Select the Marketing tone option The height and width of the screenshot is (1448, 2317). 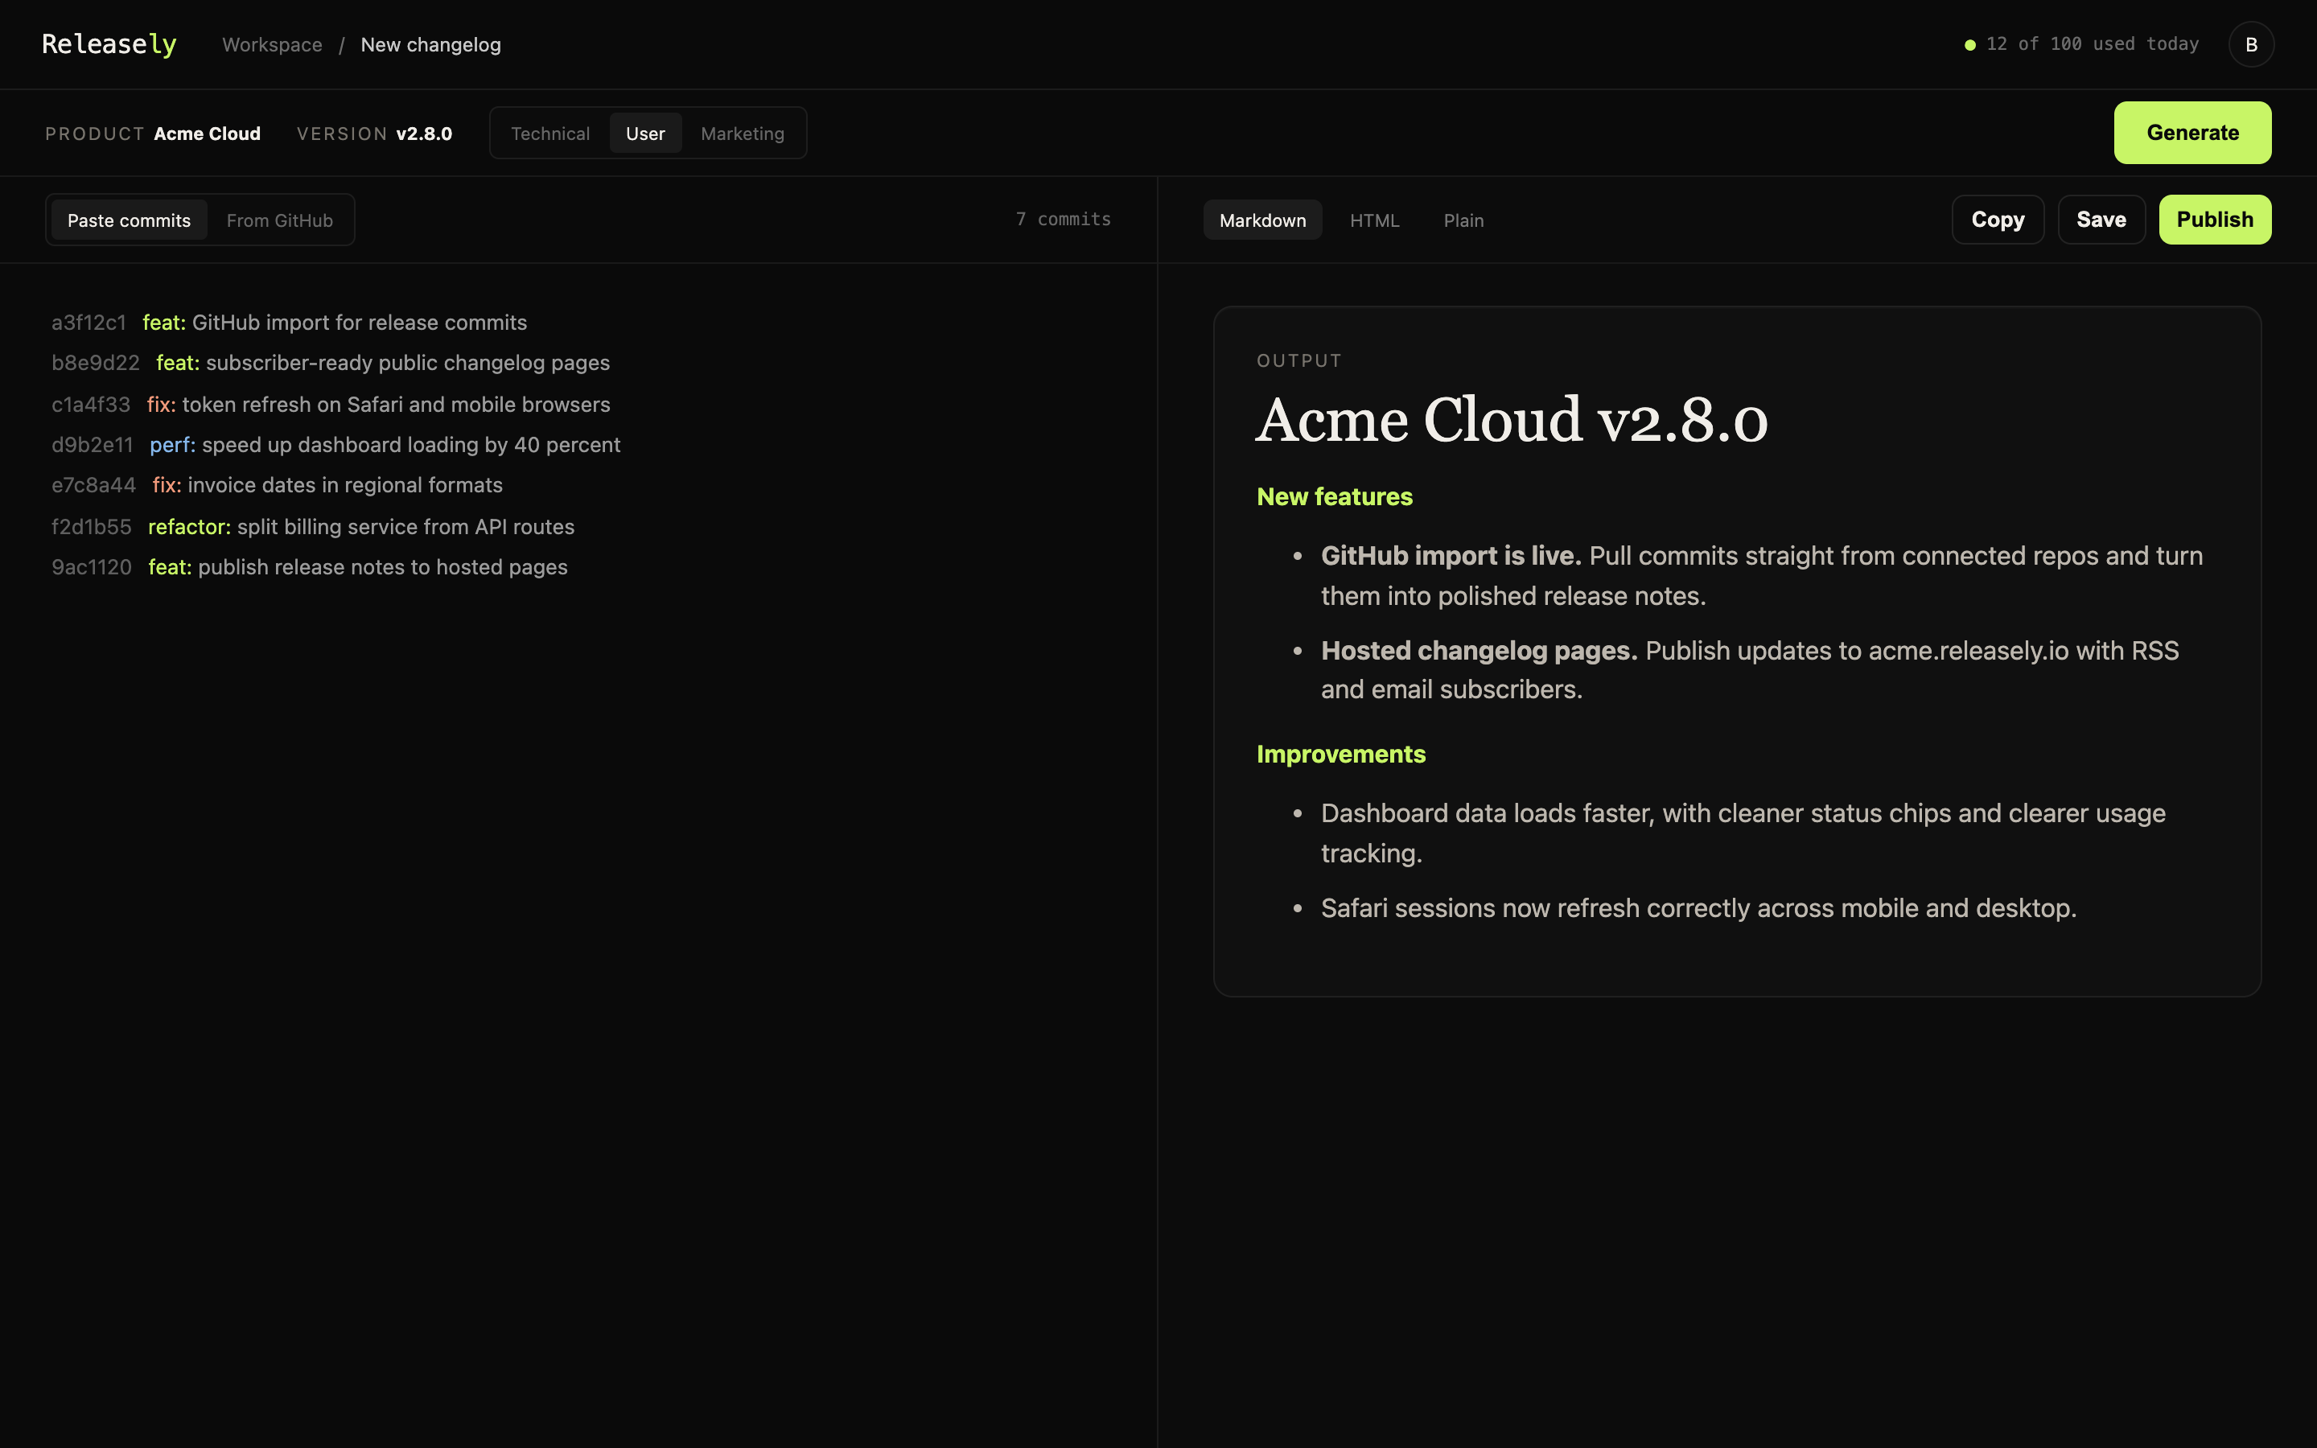(x=742, y=133)
